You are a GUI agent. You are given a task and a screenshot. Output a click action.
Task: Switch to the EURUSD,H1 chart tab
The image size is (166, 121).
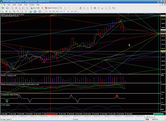(97, 116)
